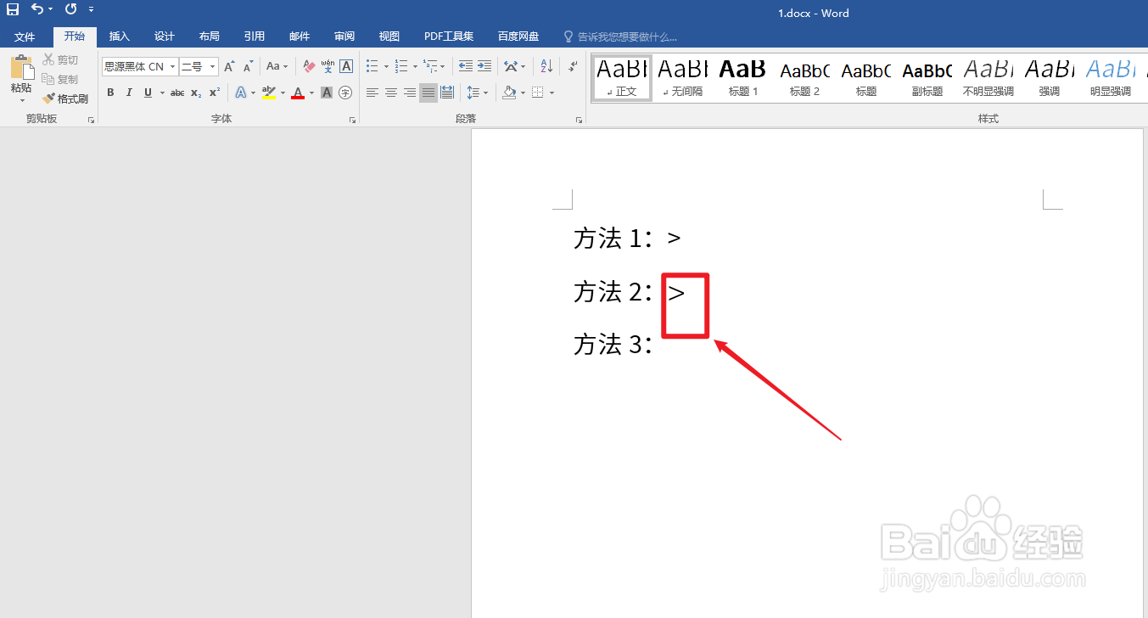Center align text

pos(391,93)
